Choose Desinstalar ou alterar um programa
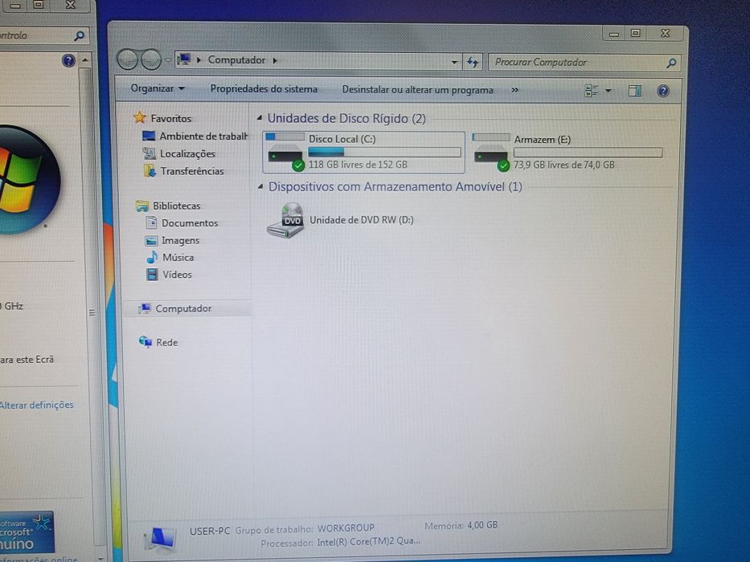This screenshot has width=750, height=562. [x=417, y=90]
